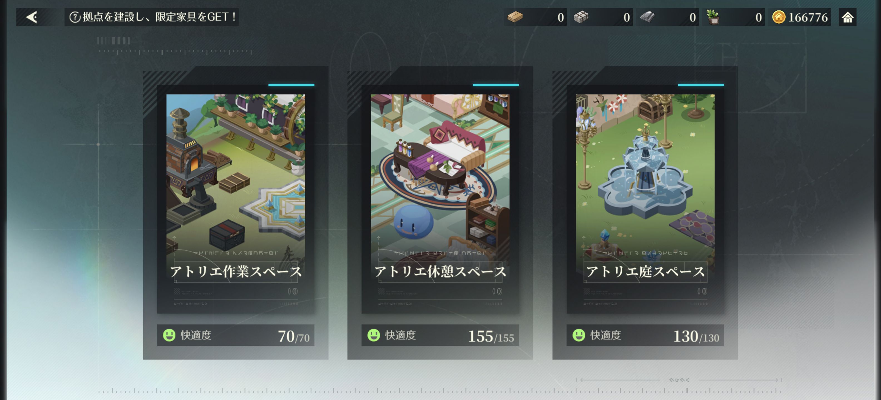
Task: Select the potted plant resource icon
Action: click(x=713, y=17)
